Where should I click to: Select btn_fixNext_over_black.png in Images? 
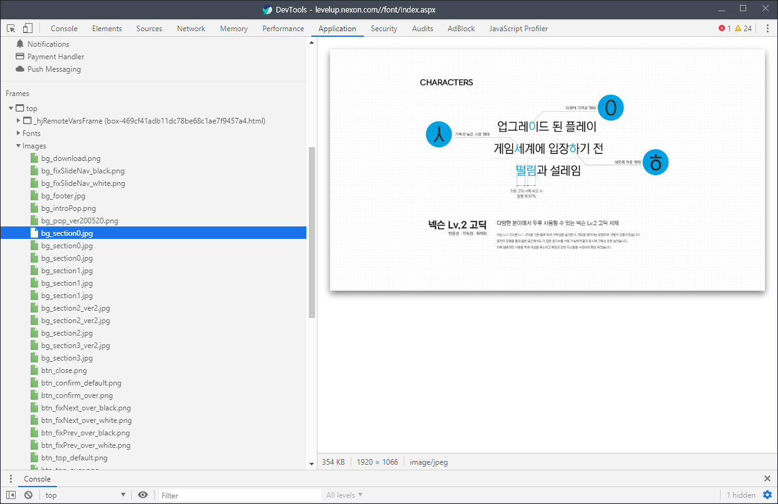point(86,408)
